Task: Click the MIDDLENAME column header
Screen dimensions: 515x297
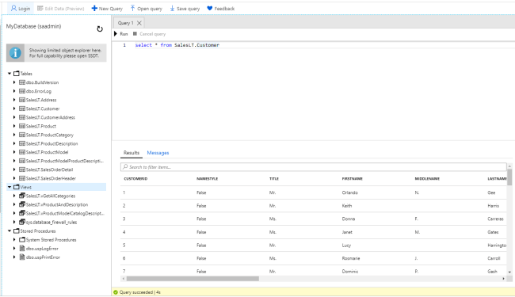Action: (427, 178)
